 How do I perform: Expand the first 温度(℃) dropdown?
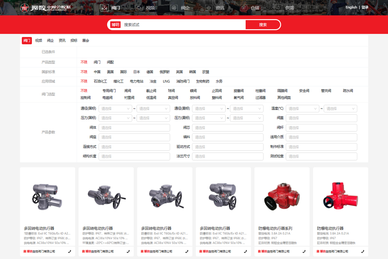[302, 109]
